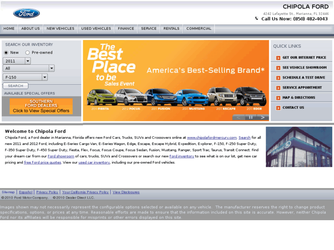
Task: Click the CHIPOLA FORD dealer name
Action: pyautogui.click(x=306, y=7)
